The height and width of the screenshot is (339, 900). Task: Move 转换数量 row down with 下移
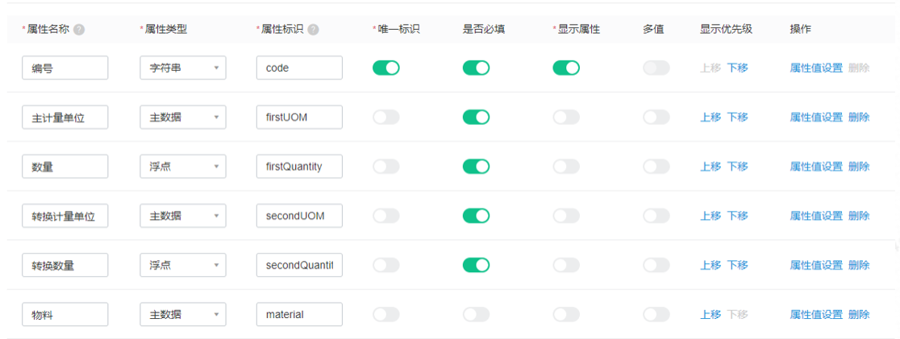tap(738, 265)
